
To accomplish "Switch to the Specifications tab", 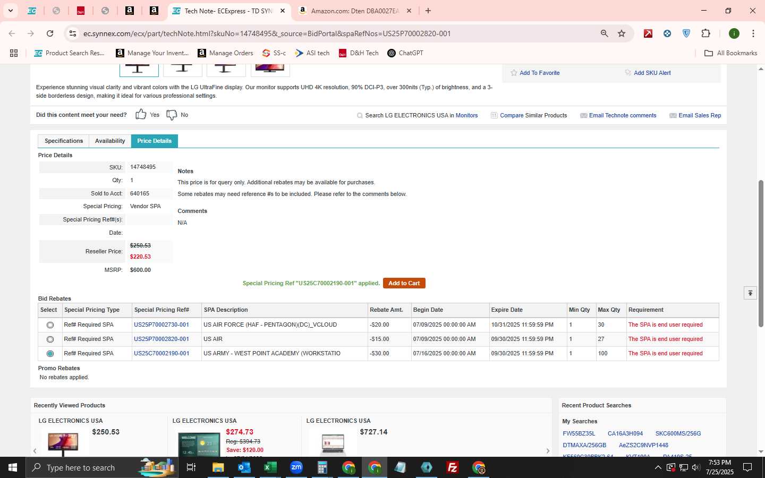I will tap(64, 141).
